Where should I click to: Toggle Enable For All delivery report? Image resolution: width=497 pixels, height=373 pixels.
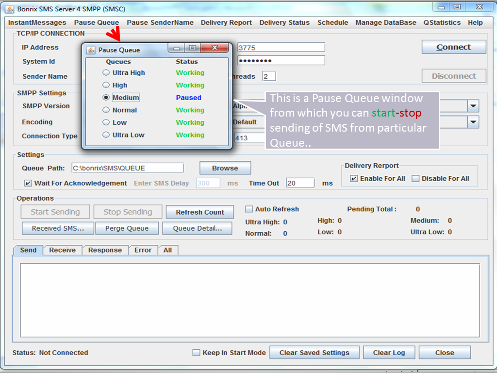pyautogui.click(x=354, y=179)
